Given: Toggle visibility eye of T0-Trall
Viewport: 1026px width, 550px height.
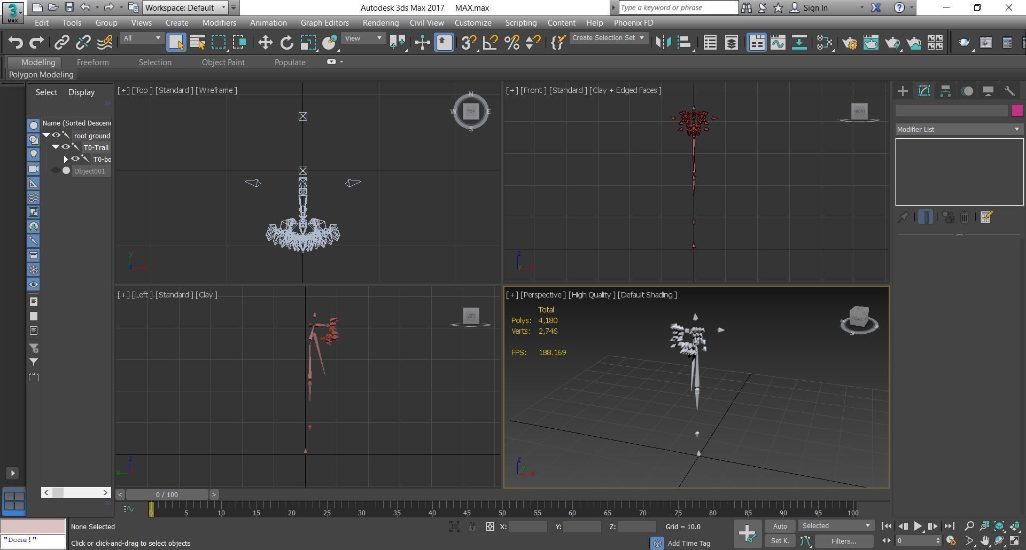Looking at the screenshot, I should tap(66, 147).
